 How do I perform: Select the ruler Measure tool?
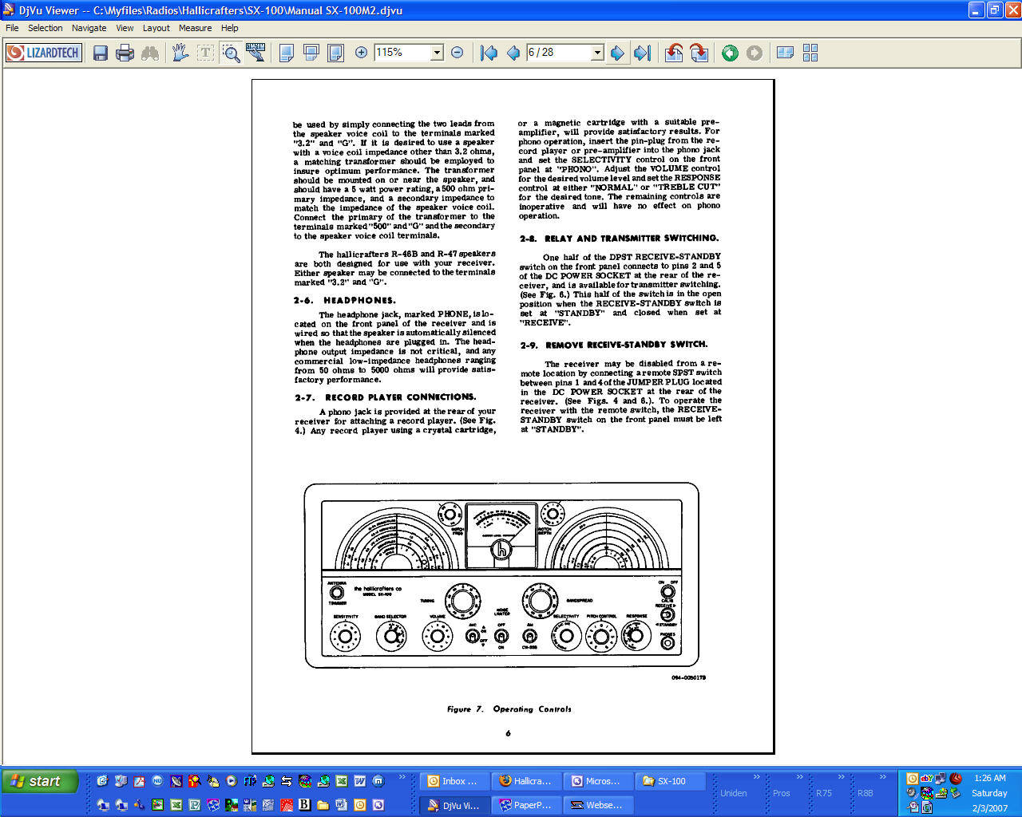[255, 53]
